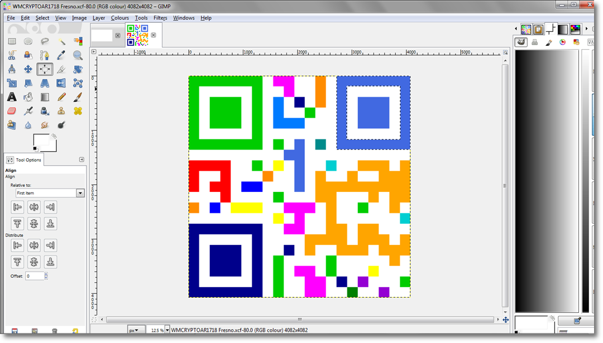Switch to the Tool Options tab
The width and height of the screenshot is (603, 343).
(24, 160)
